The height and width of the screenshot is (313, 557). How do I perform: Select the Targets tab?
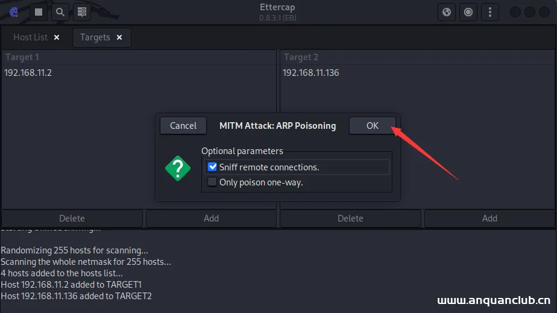click(95, 37)
